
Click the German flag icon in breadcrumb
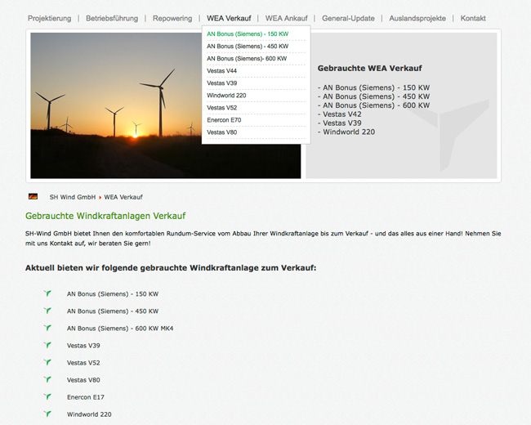33,197
